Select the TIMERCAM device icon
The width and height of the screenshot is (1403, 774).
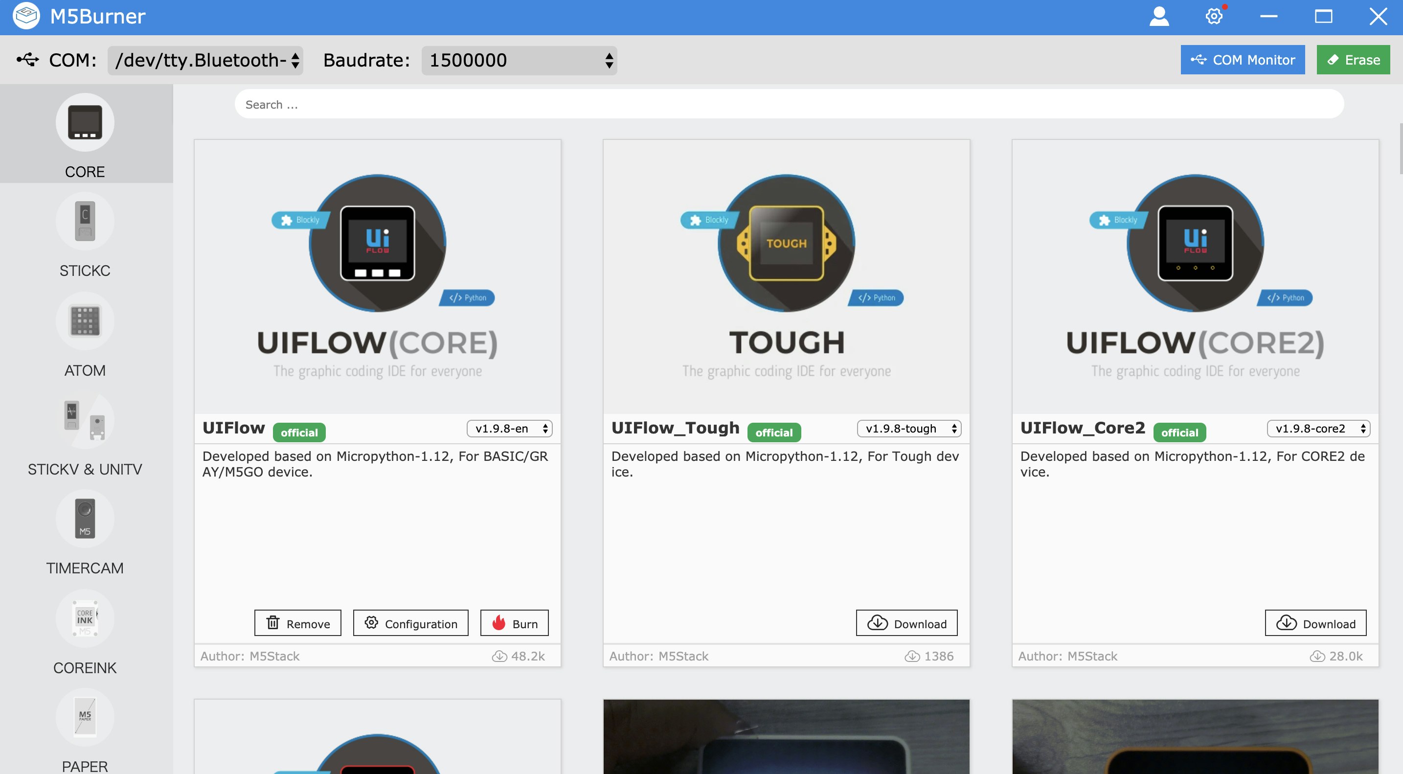pyautogui.click(x=85, y=519)
